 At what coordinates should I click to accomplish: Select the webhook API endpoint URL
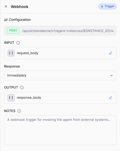tap(68, 31)
